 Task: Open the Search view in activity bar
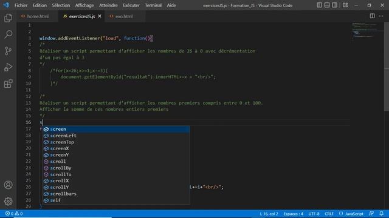click(x=8, y=35)
